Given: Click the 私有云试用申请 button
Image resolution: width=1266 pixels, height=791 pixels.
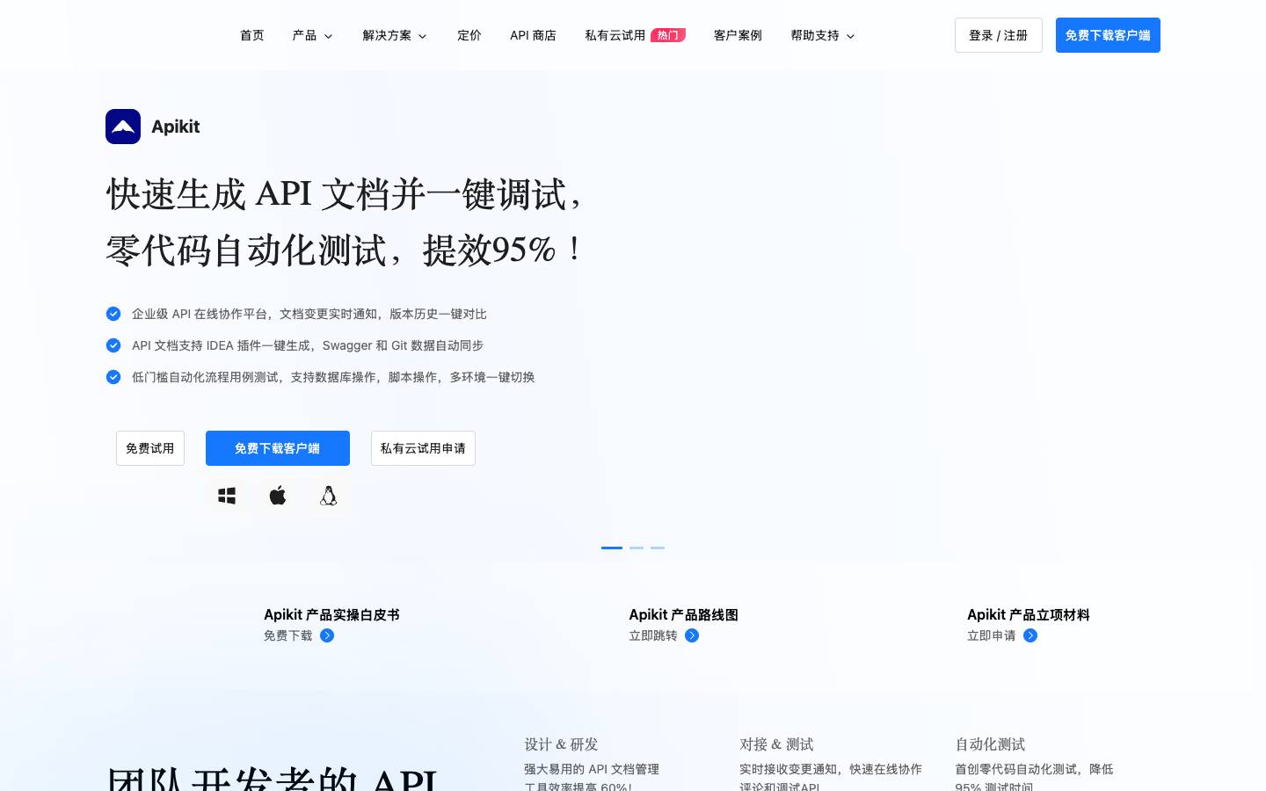Looking at the screenshot, I should click(x=423, y=448).
